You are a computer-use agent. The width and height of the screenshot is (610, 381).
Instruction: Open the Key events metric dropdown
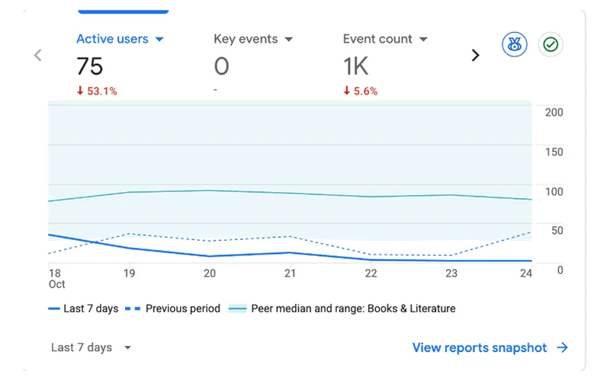coord(253,39)
